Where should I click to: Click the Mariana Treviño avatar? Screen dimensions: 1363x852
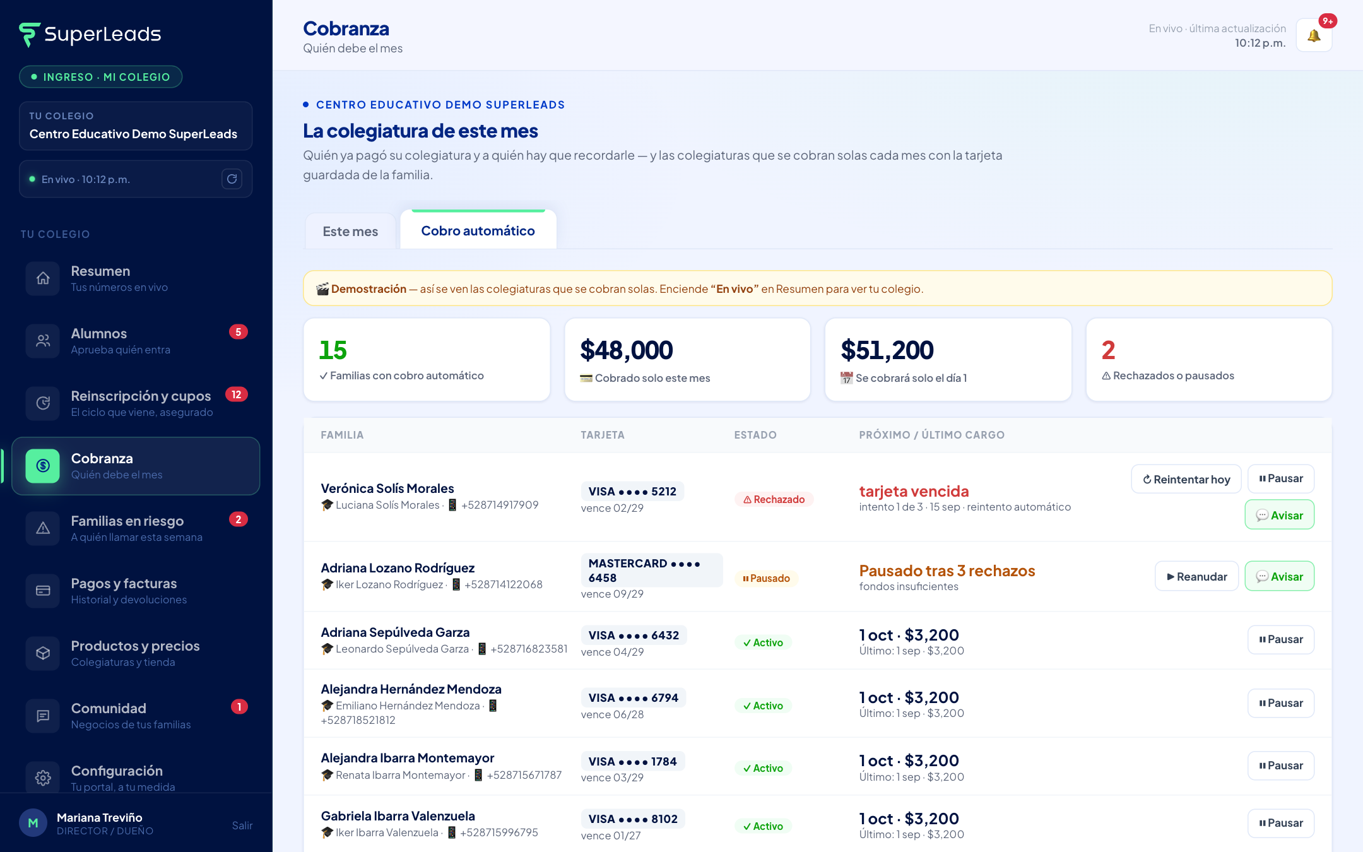coord(33,823)
